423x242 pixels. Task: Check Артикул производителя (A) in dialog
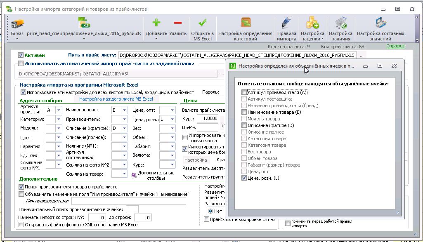[x=244, y=92]
